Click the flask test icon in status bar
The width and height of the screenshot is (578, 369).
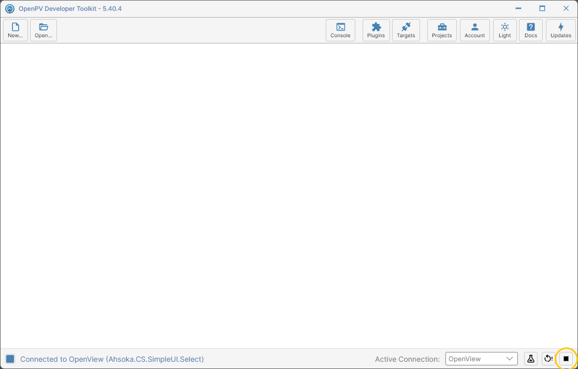(531, 359)
